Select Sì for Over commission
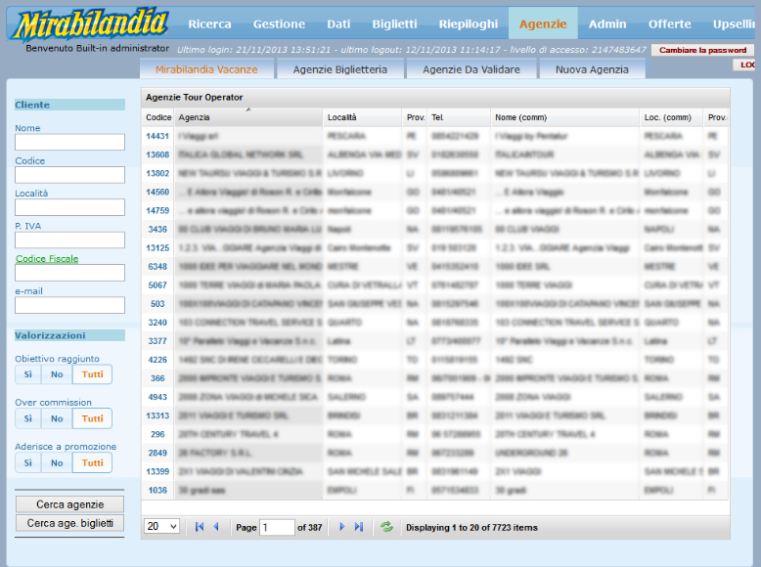Screen dimensions: 761x567 pos(28,418)
